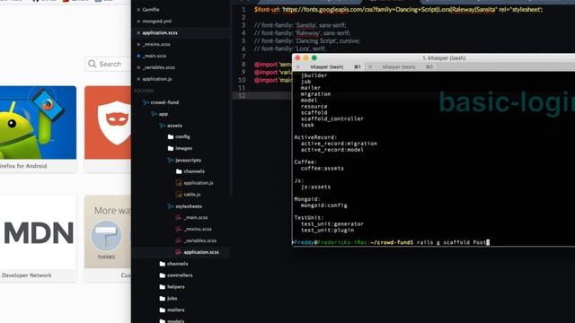
Task: Click the $font-url line in editor
Action: coord(398,10)
